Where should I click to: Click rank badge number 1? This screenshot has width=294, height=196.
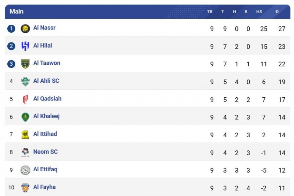coord(11,28)
